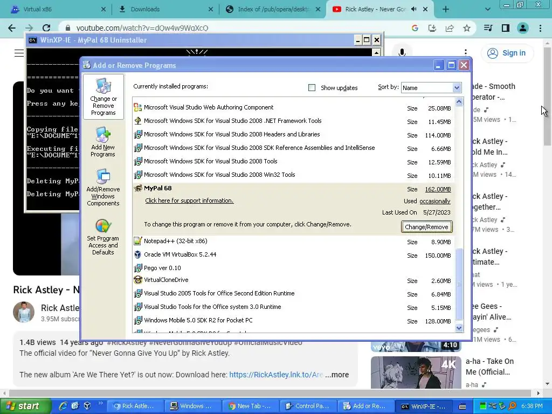The height and width of the screenshot is (414, 552).
Task: Click the YouTube address bar URL
Action: 142,28
